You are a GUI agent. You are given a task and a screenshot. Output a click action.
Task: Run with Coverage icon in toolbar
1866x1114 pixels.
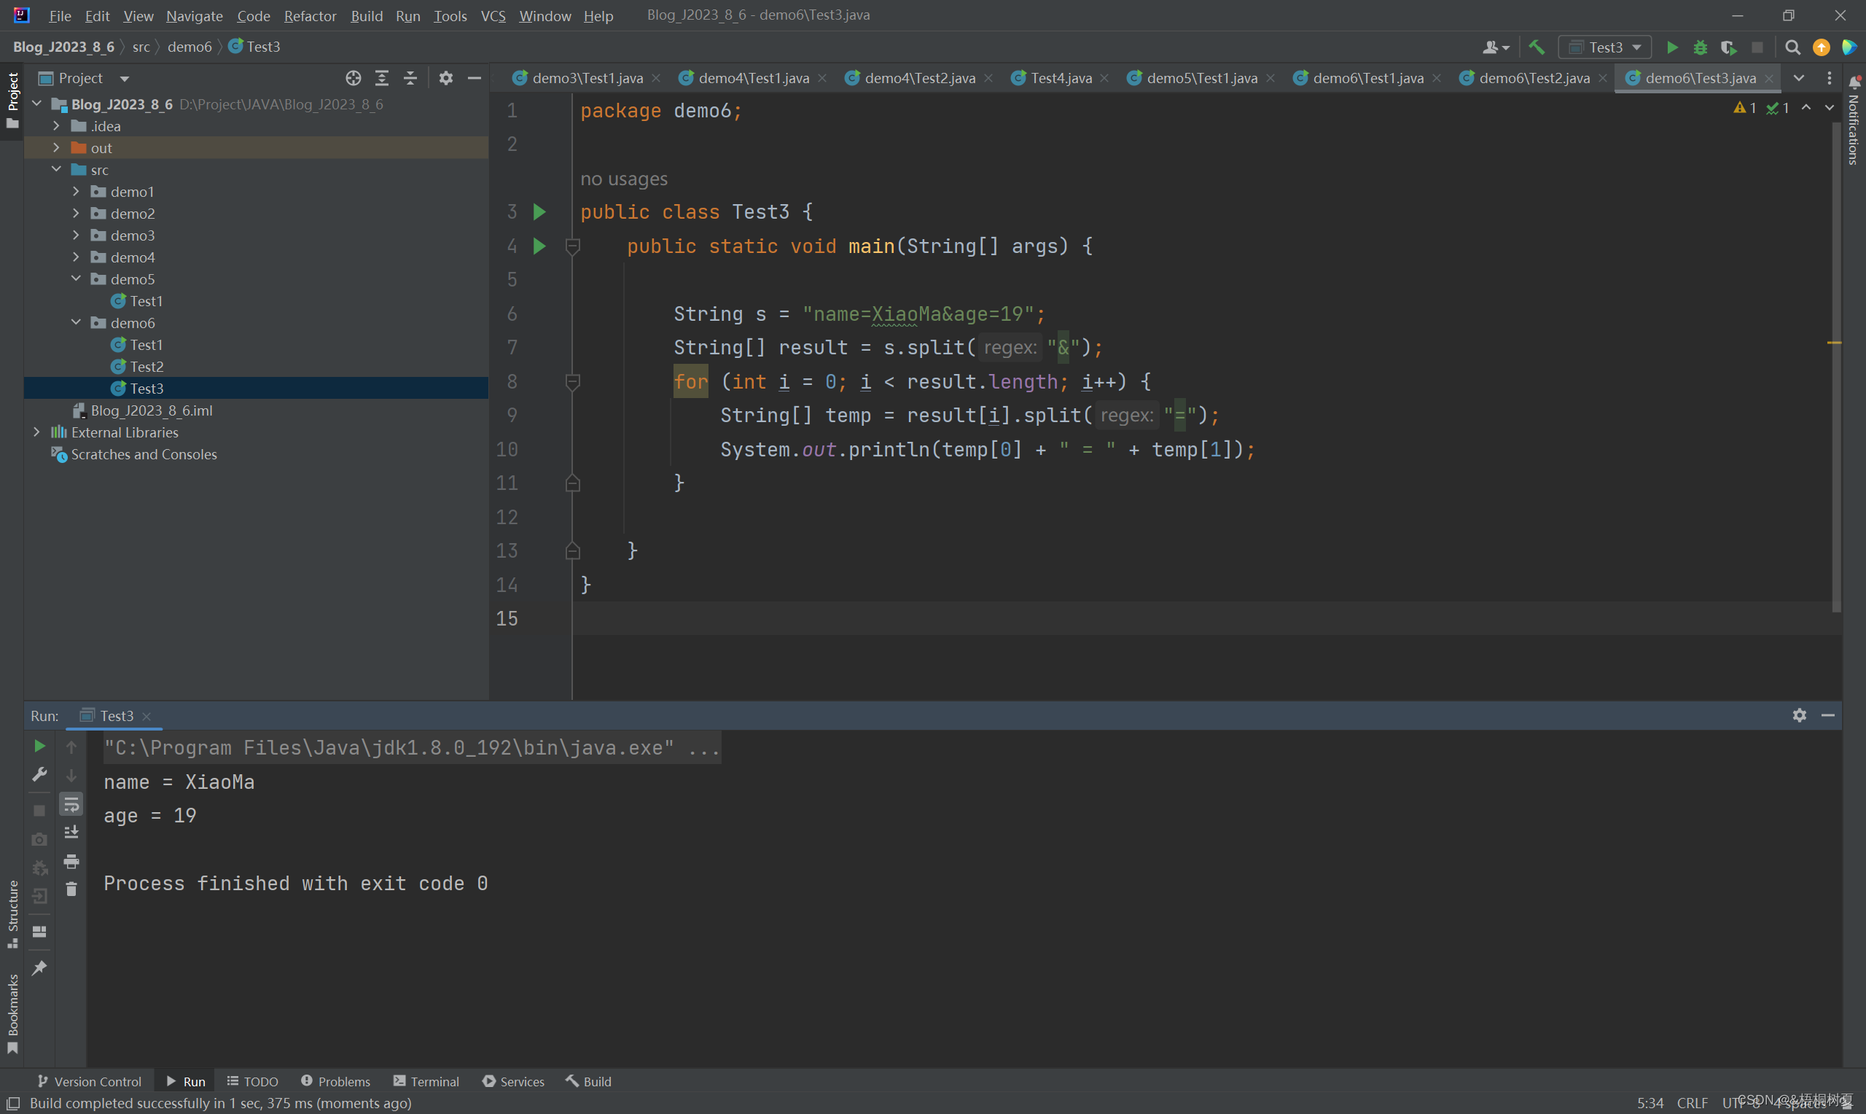[1728, 47]
